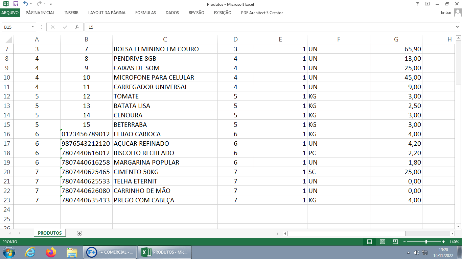
Task: Switch to Page Layout view icon
Action: tap(382, 242)
